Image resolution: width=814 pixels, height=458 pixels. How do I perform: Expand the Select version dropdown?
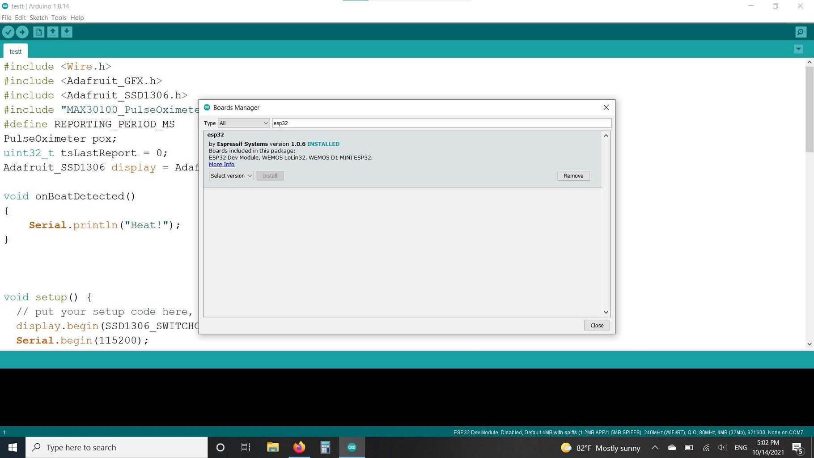point(231,176)
